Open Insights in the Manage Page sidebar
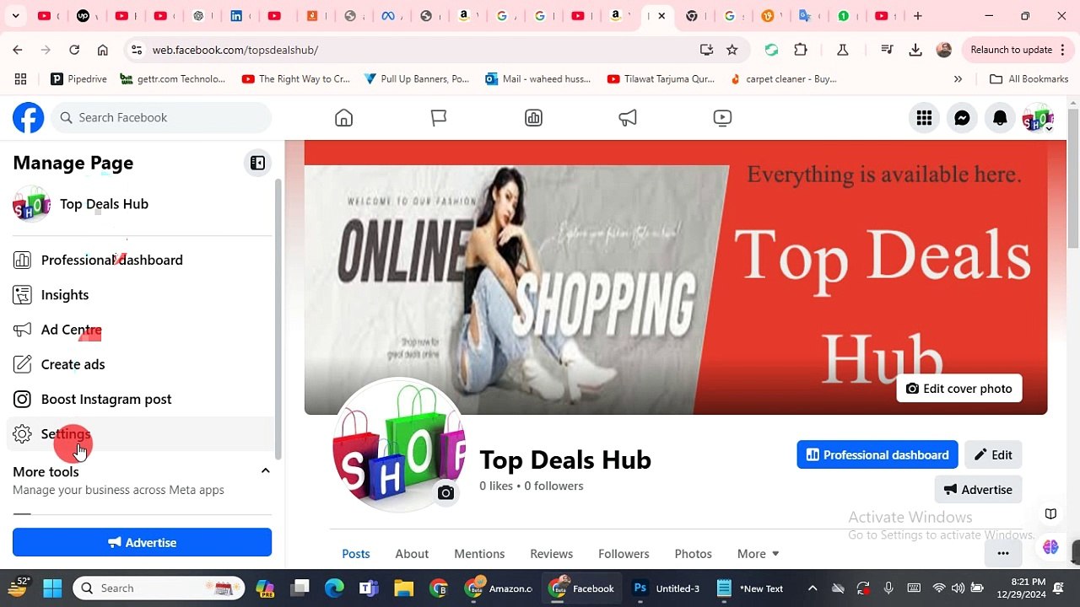Viewport: 1080px width, 607px height. coord(140,295)
